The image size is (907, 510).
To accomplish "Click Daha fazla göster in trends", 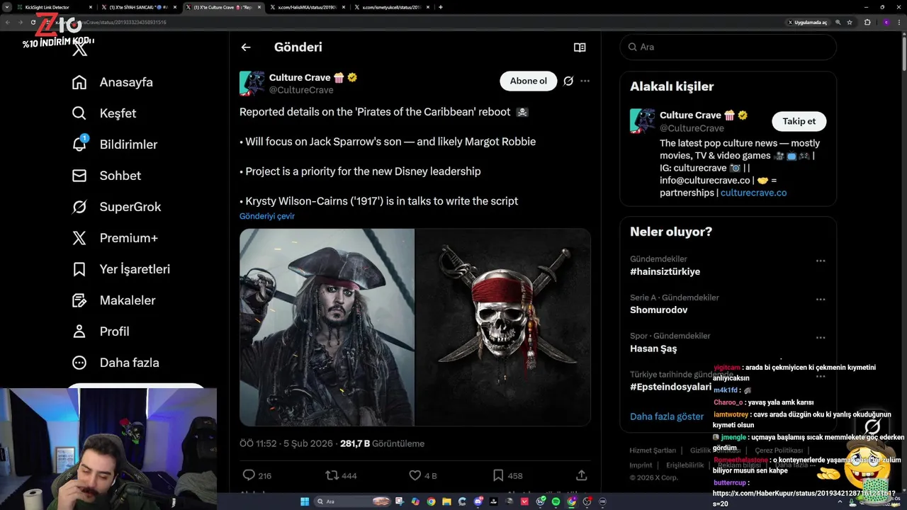I will (x=667, y=416).
